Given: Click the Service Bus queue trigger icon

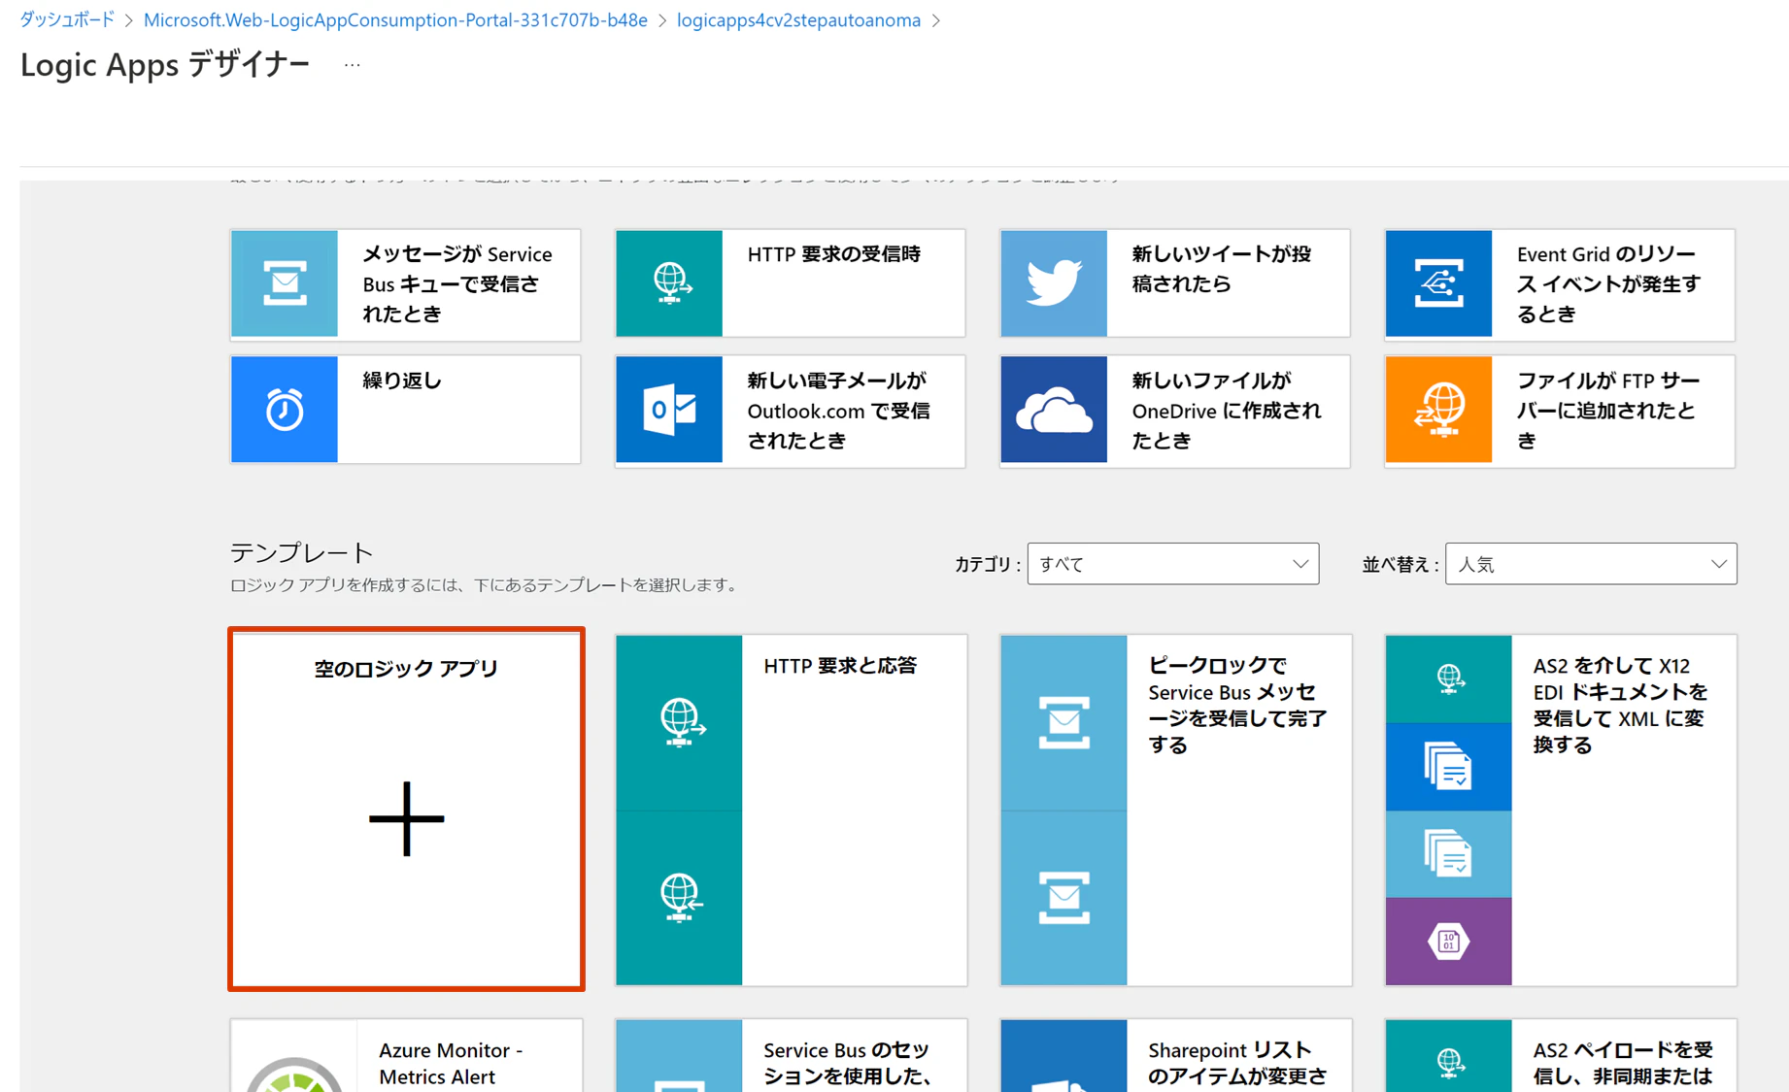Looking at the screenshot, I should pyautogui.click(x=285, y=283).
